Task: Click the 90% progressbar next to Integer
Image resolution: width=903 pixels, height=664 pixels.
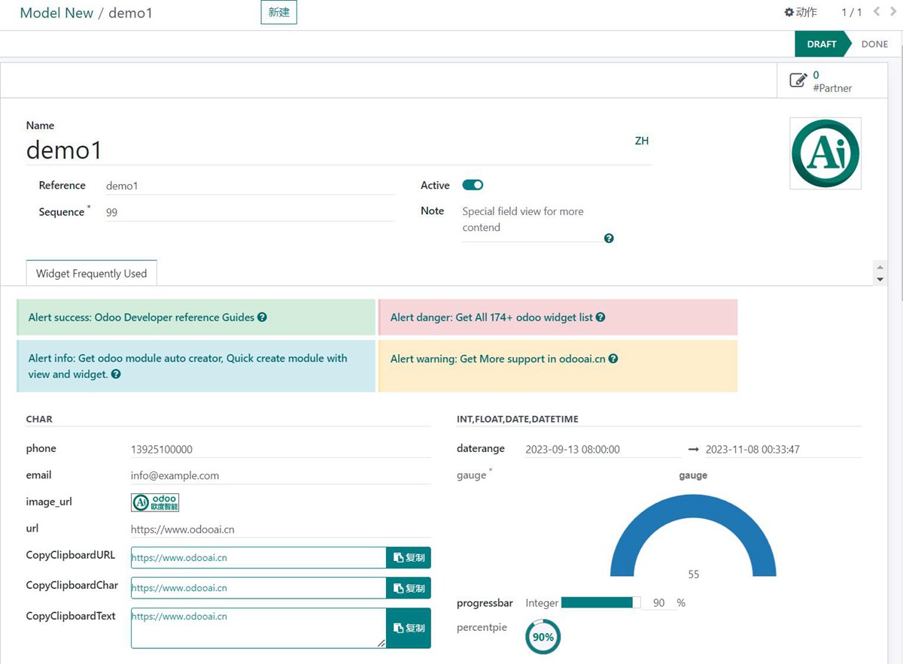Action: point(599,602)
